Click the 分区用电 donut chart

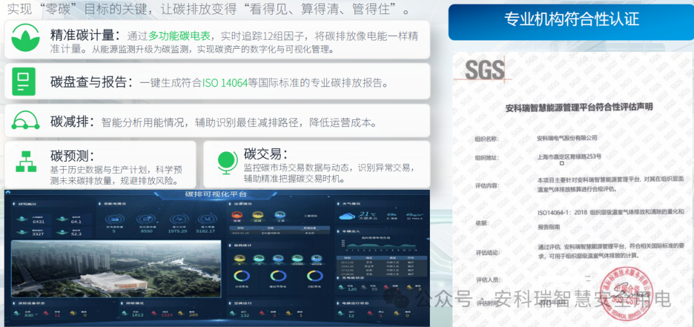click(x=315, y=276)
